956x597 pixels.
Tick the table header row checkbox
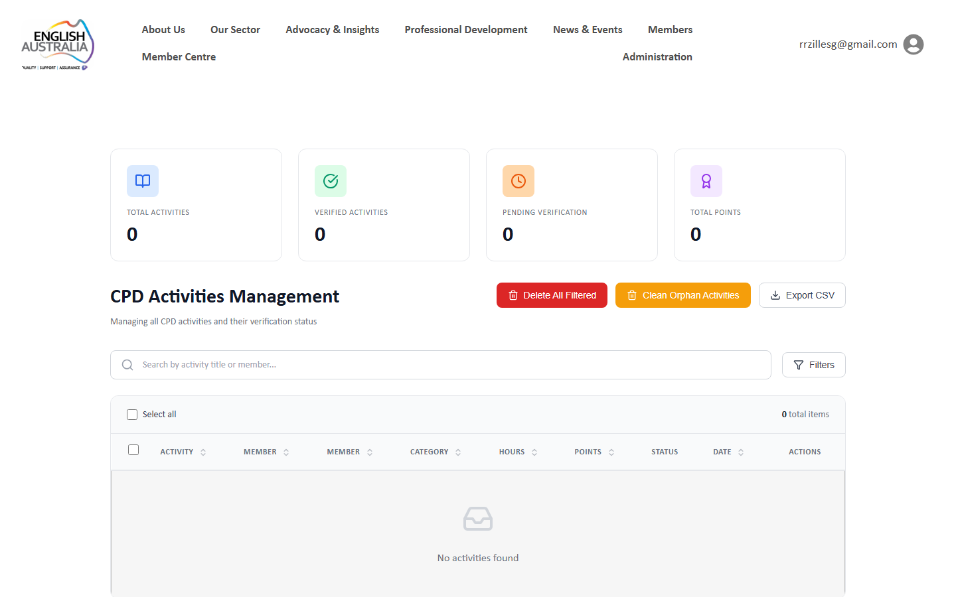coord(133,450)
